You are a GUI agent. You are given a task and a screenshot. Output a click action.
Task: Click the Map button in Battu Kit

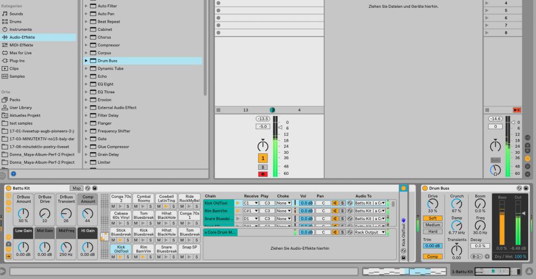pos(75,188)
